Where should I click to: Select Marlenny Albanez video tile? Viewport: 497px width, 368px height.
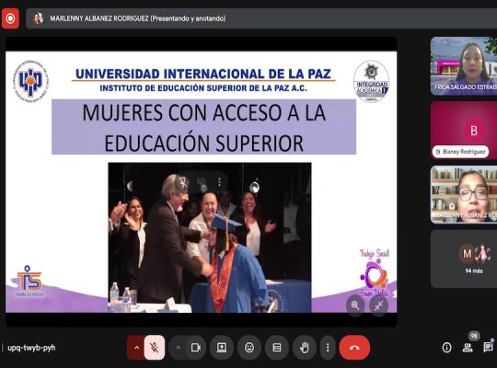[x=464, y=194]
